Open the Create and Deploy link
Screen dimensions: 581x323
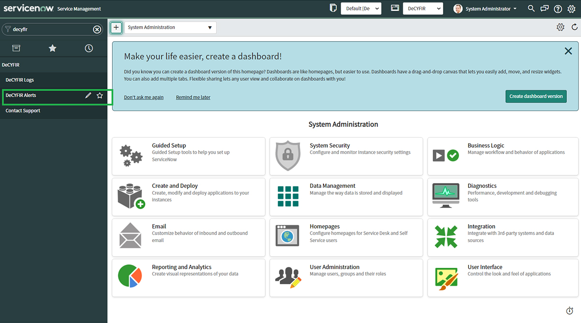[175, 186]
